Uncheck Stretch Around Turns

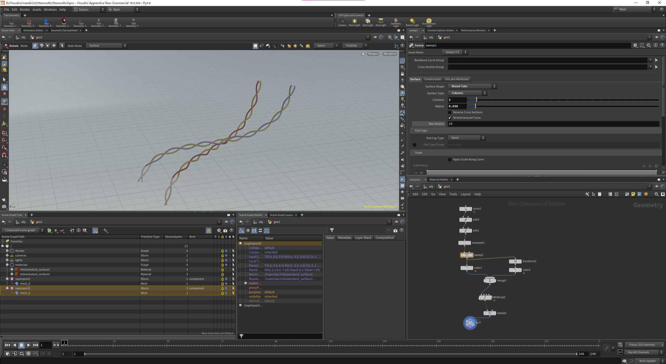(450, 118)
